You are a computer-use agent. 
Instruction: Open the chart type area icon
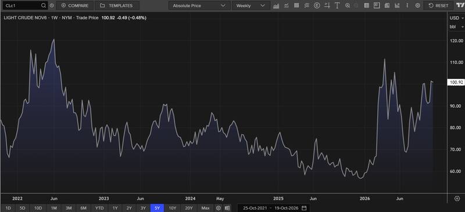(276, 6)
